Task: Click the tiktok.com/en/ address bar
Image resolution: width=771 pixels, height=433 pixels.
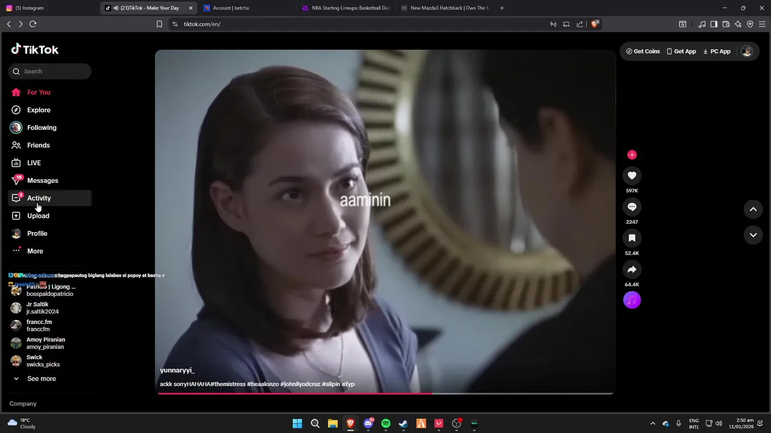Action: tap(361, 24)
